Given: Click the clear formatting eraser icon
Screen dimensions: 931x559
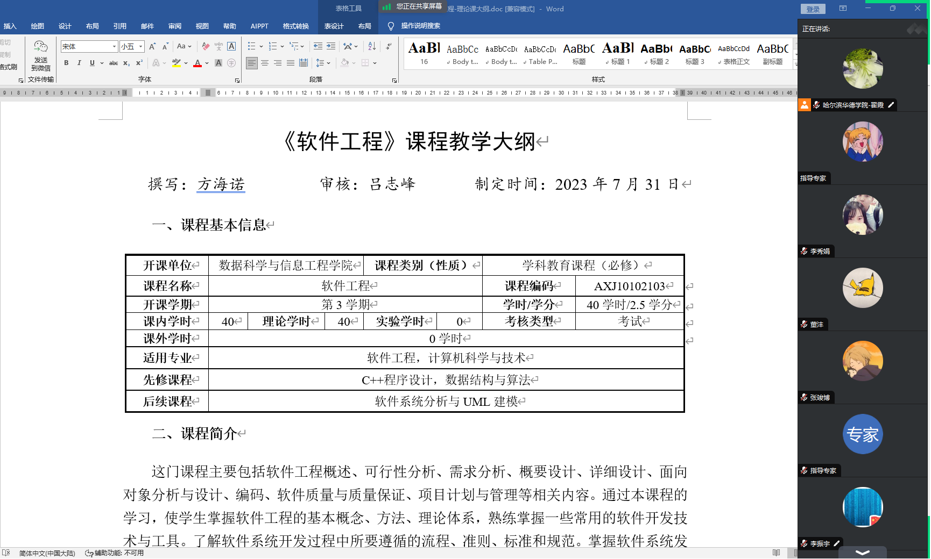Looking at the screenshot, I should (206, 47).
